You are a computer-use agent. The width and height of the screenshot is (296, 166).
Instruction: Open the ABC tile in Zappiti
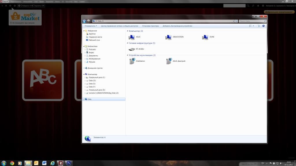tap(43, 80)
